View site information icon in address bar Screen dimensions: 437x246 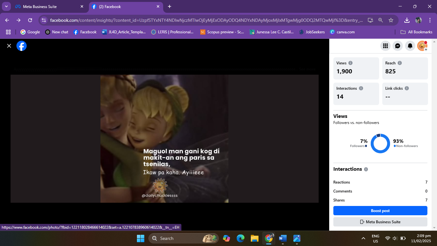coord(44,20)
